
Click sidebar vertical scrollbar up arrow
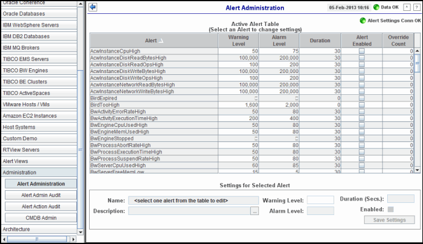point(80,4)
